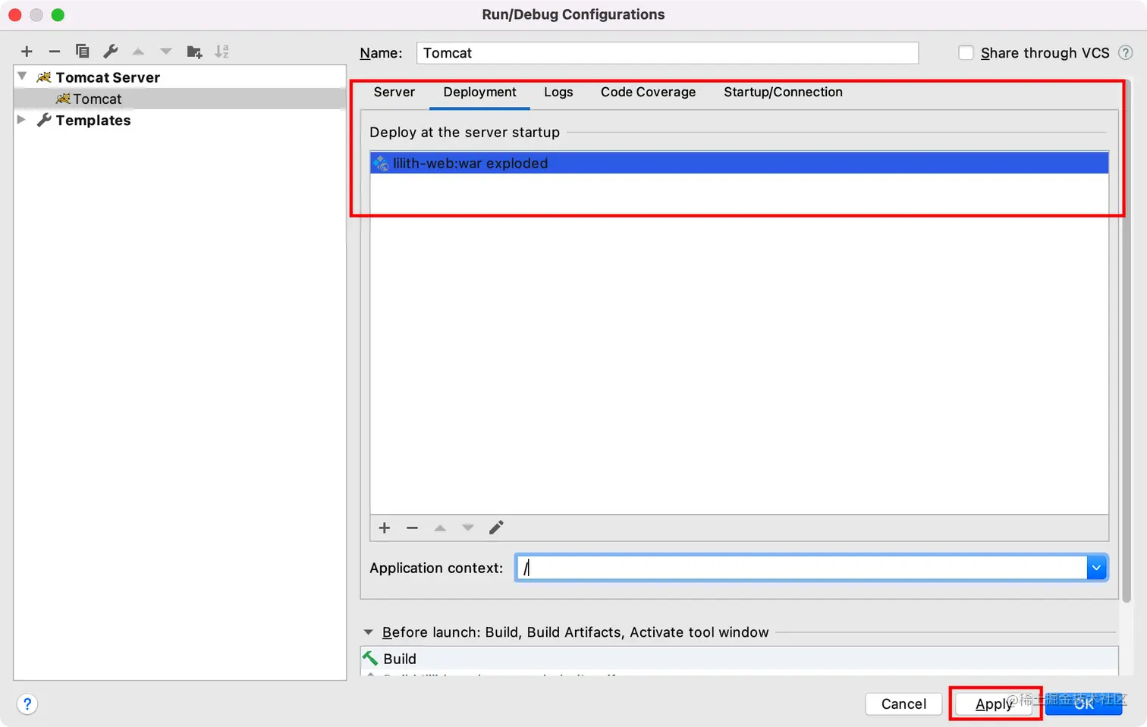Image resolution: width=1147 pixels, height=727 pixels.
Task: Open the help question mark at bottom left
Action: [x=27, y=704]
